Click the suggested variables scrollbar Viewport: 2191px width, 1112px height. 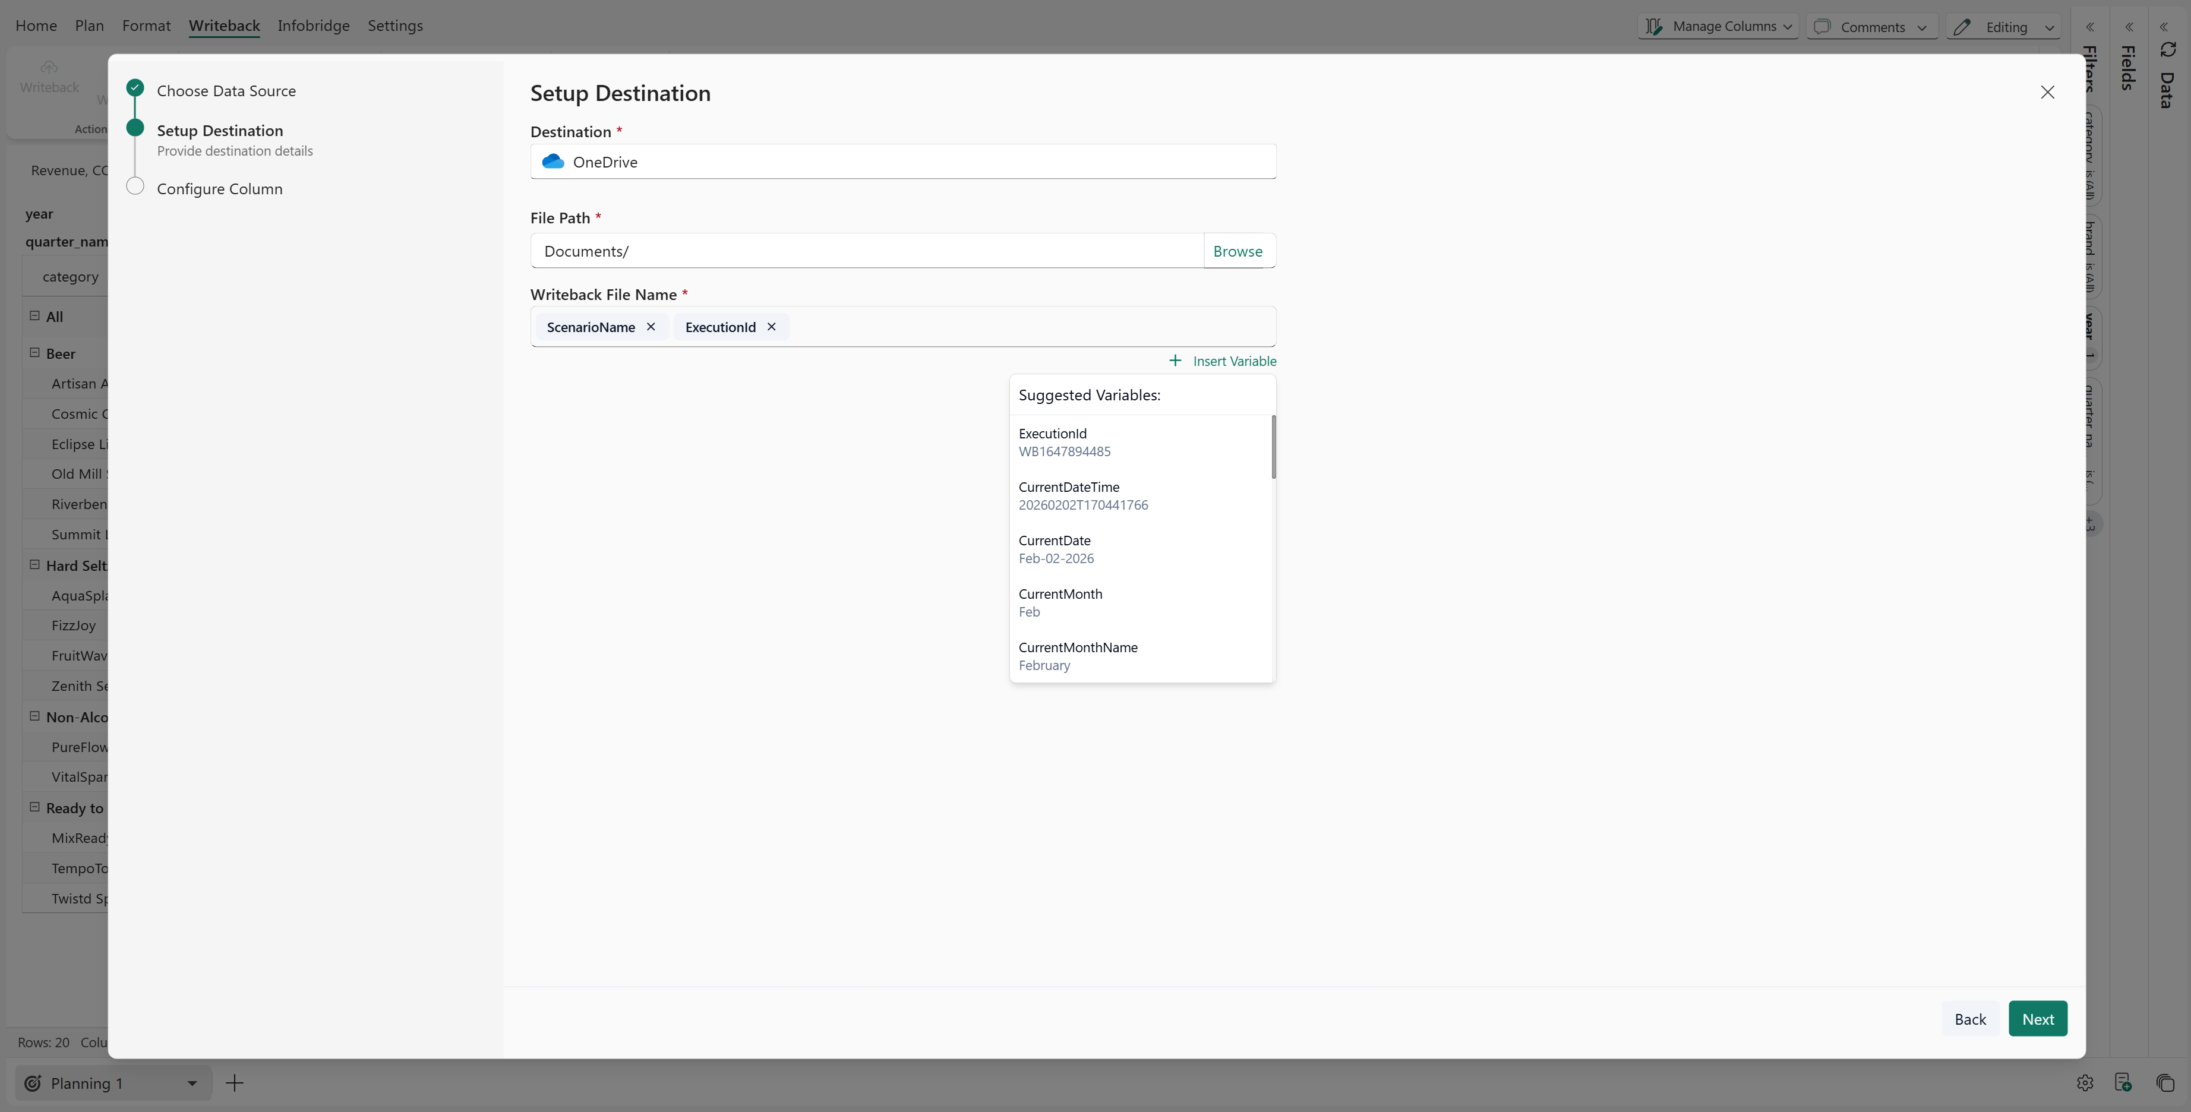click(x=1273, y=447)
